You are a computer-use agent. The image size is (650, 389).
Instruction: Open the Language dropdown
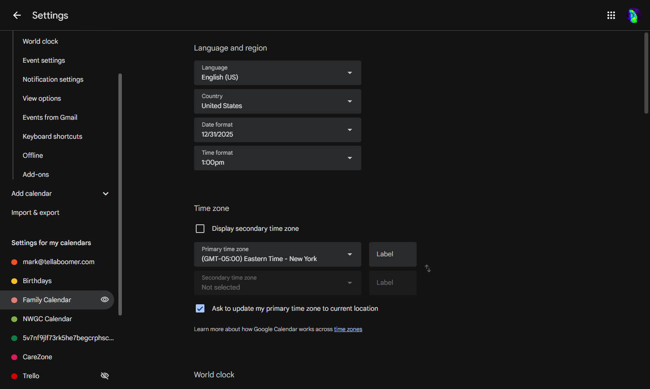point(277,73)
